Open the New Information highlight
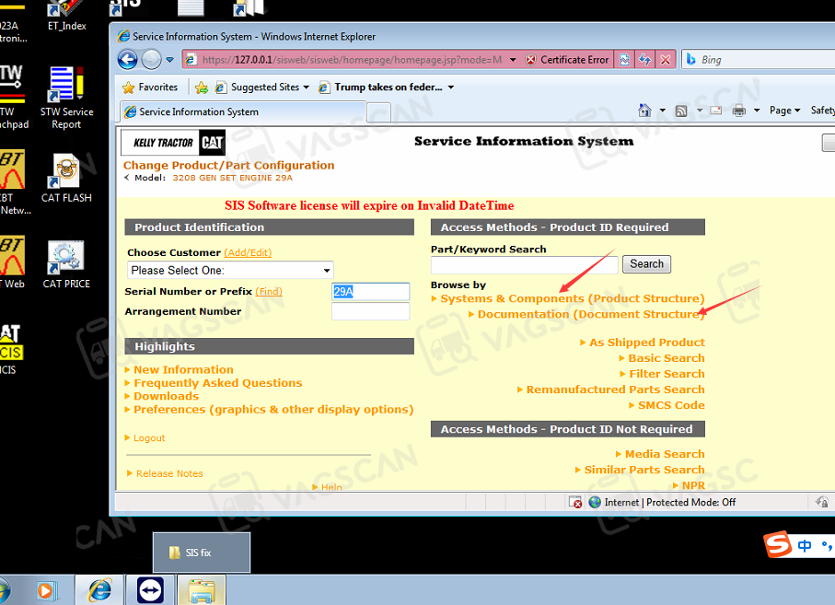Screen dimensions: 835x605 (183, 369)
